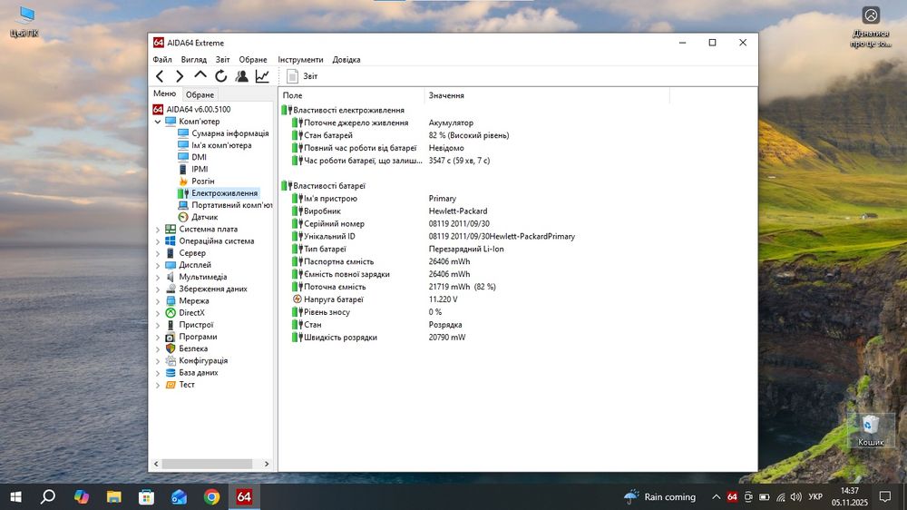Click the Конфігурація icon in the tree

click(x=171, y=360)
